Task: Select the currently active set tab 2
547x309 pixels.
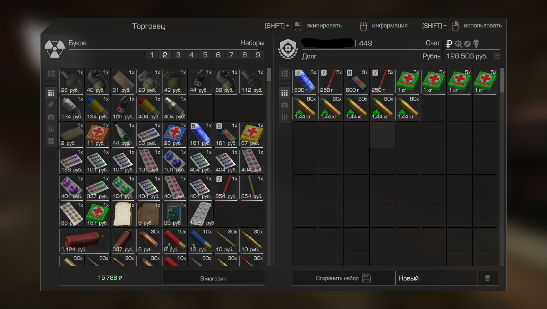Action: click(x=165, y=55)
